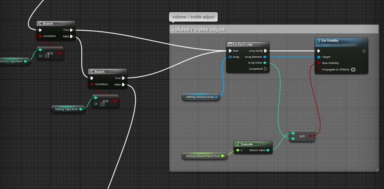Click the Truncate Return Value pin
Screen dimensions: 384x189
pos(268,150)
